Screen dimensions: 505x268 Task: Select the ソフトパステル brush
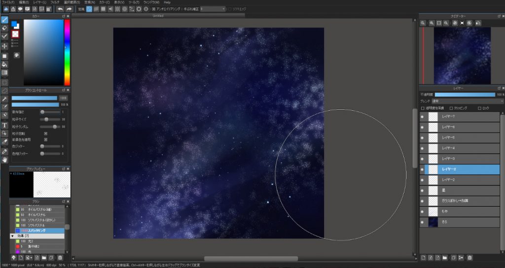click(36, 225)
